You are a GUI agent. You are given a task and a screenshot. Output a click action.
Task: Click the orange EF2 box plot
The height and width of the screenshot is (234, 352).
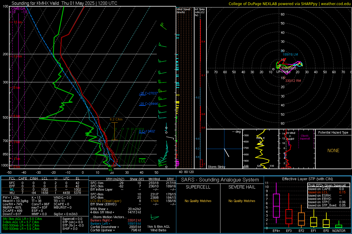301,217
